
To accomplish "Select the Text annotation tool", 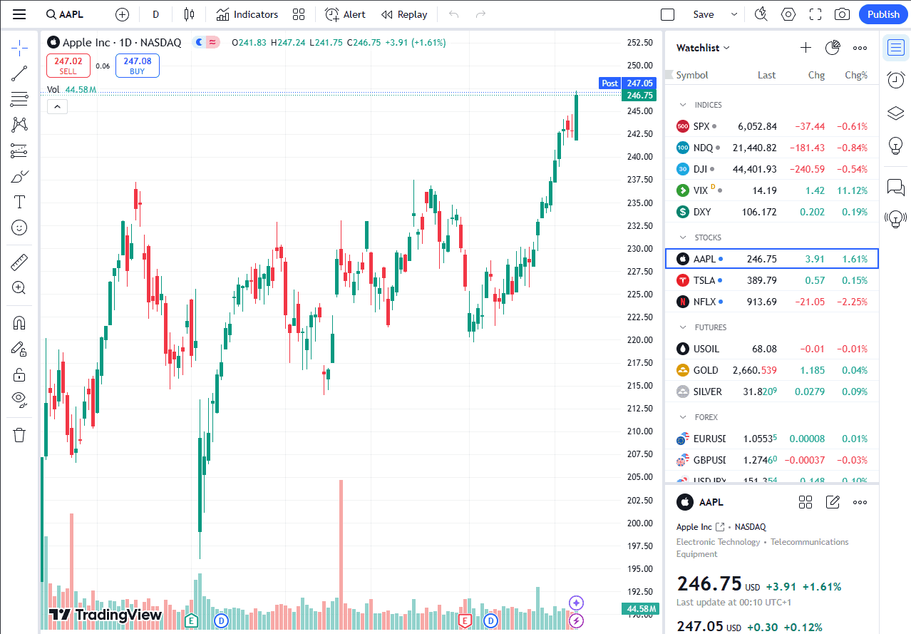I will point(19,202).
